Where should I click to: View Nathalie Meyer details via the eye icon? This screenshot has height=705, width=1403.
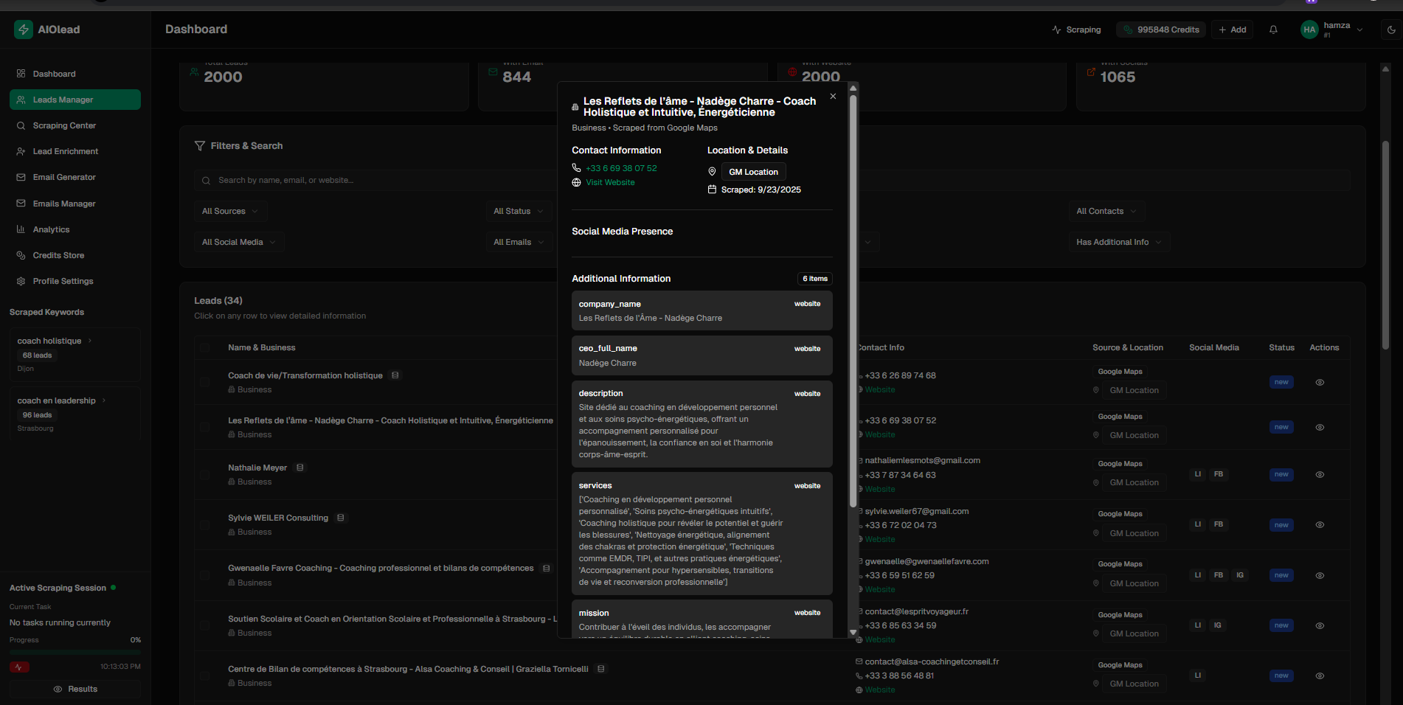click(x=1320, y=474)
